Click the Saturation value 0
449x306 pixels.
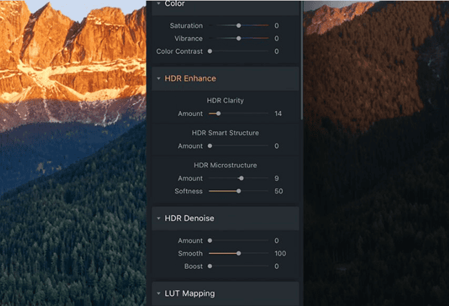(276, 25)
